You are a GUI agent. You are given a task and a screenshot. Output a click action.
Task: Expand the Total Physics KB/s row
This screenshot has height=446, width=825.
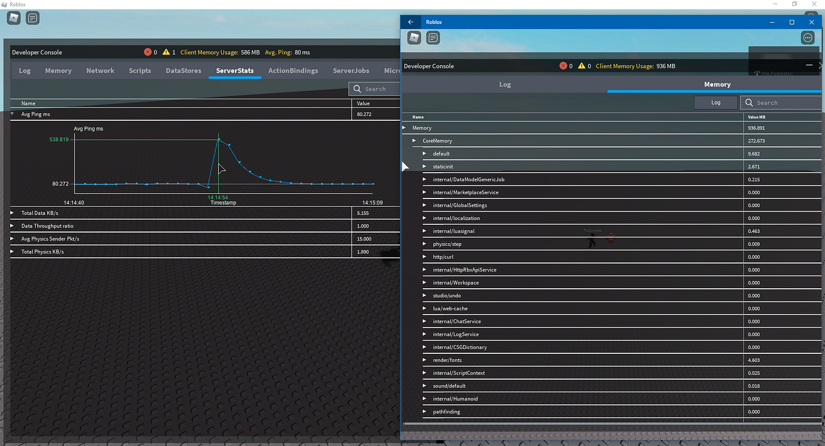click(x=12, y=252)
